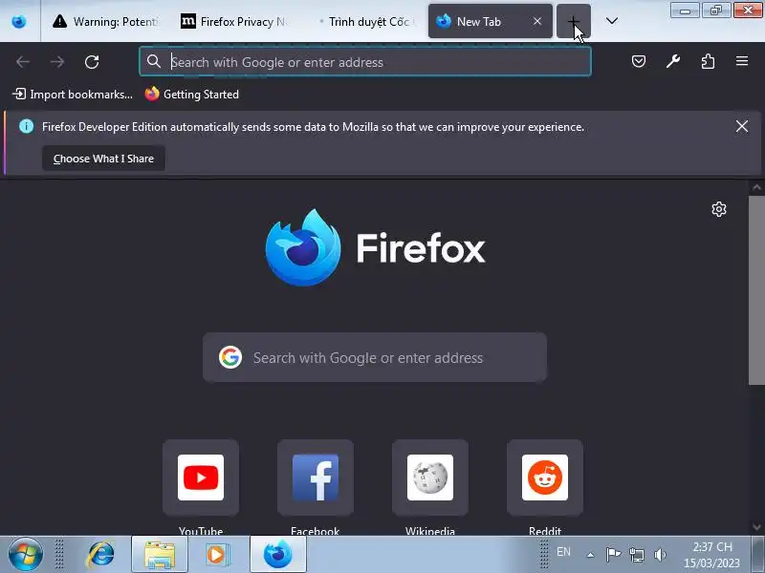Open the Getting Started bookmark
The image size is (765, 573).
pyautogui.click(x=192, y=94)
